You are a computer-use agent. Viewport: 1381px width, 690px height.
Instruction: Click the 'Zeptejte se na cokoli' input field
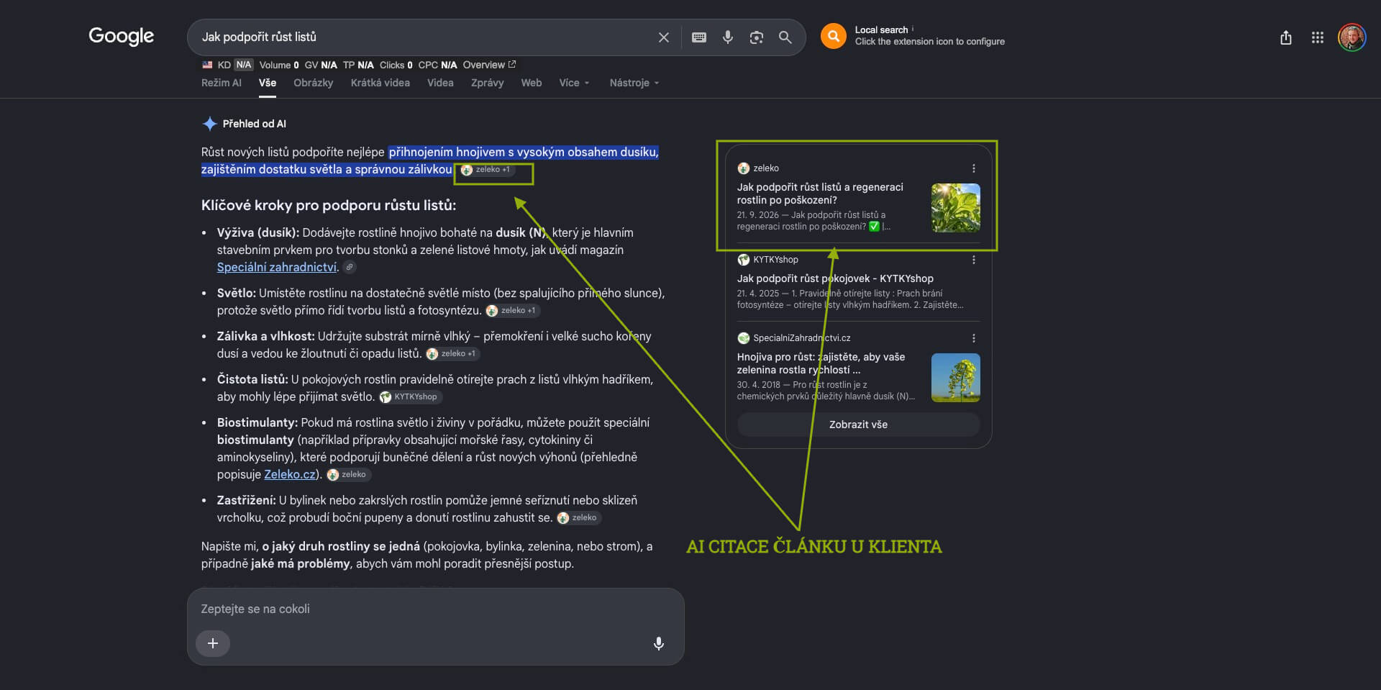coord(435,609)
